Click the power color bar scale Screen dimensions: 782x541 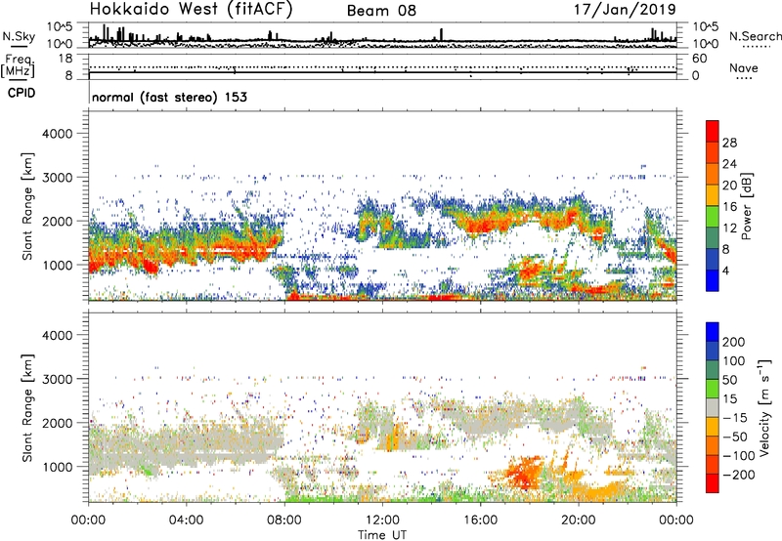pos(713,205)
